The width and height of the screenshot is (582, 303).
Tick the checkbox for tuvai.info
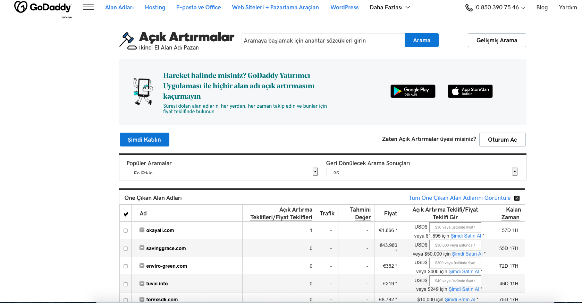point(126,284)
